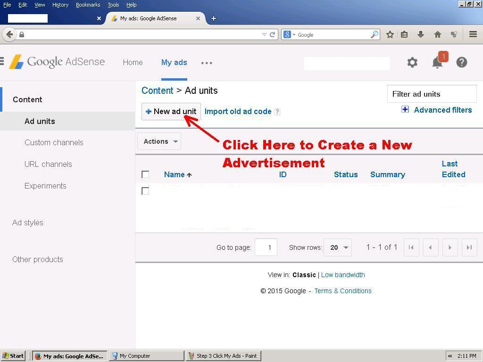Click the reload page icon
The image size is (483, 362).
click(272, 34)
